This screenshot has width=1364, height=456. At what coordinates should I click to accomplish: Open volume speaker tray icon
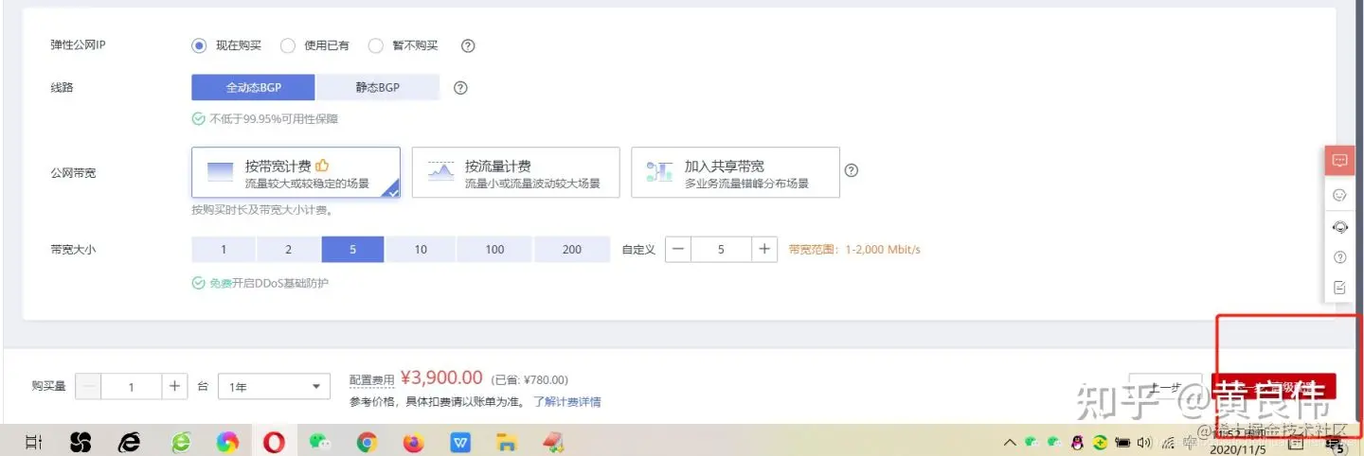point(1144,442)
